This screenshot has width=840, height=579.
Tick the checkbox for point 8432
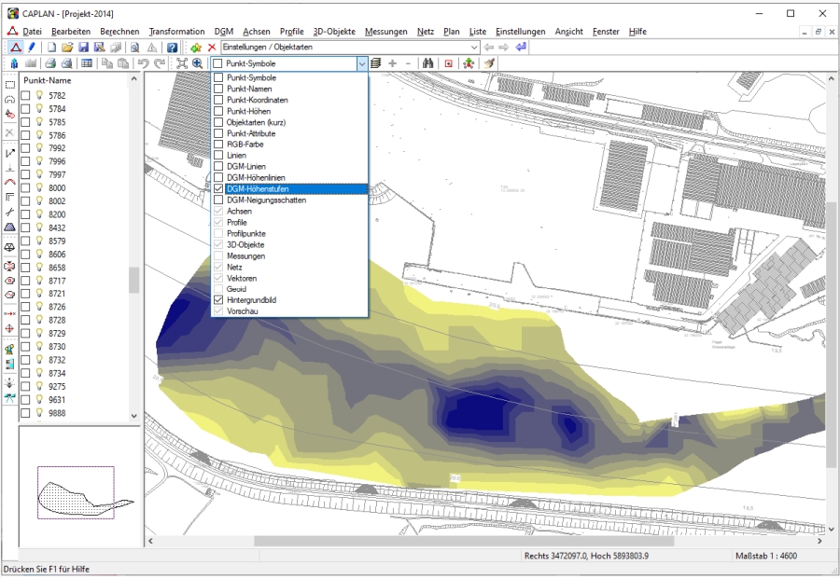click(x=26, y=227)
